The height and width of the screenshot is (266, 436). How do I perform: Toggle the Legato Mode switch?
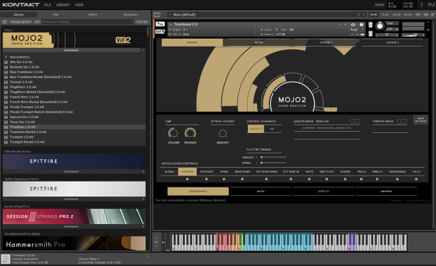(355, 121)
